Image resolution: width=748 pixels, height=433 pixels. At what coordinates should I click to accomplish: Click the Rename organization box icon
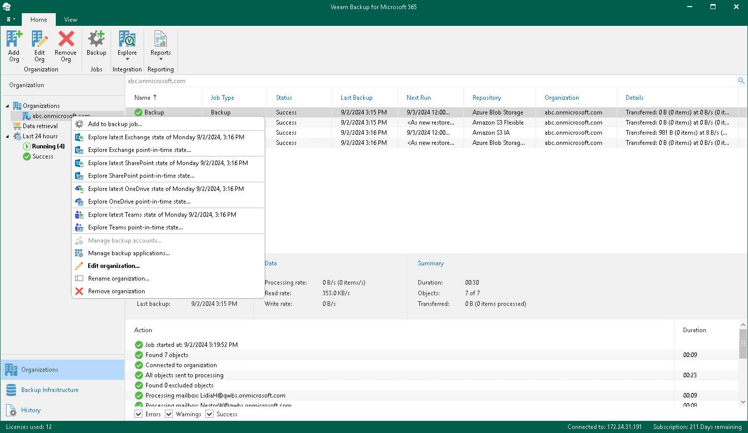(79, 279)
